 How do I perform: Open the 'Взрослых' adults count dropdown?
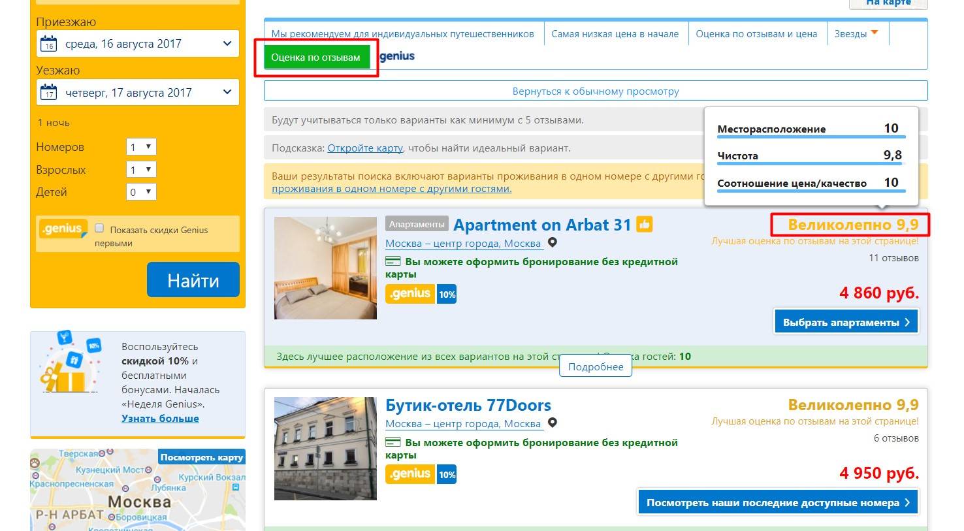pyautogui.click(x=141, y=170)
